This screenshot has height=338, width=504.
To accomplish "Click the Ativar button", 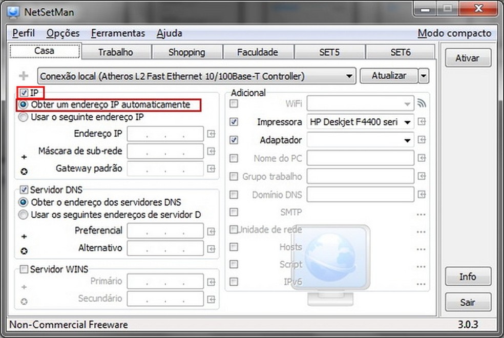I will click(x=468, y=58).
